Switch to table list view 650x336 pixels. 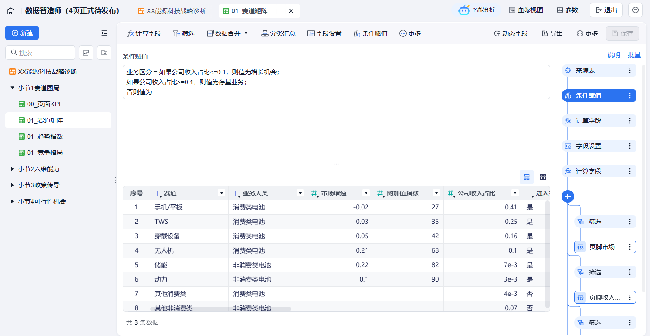coord(527,177)
